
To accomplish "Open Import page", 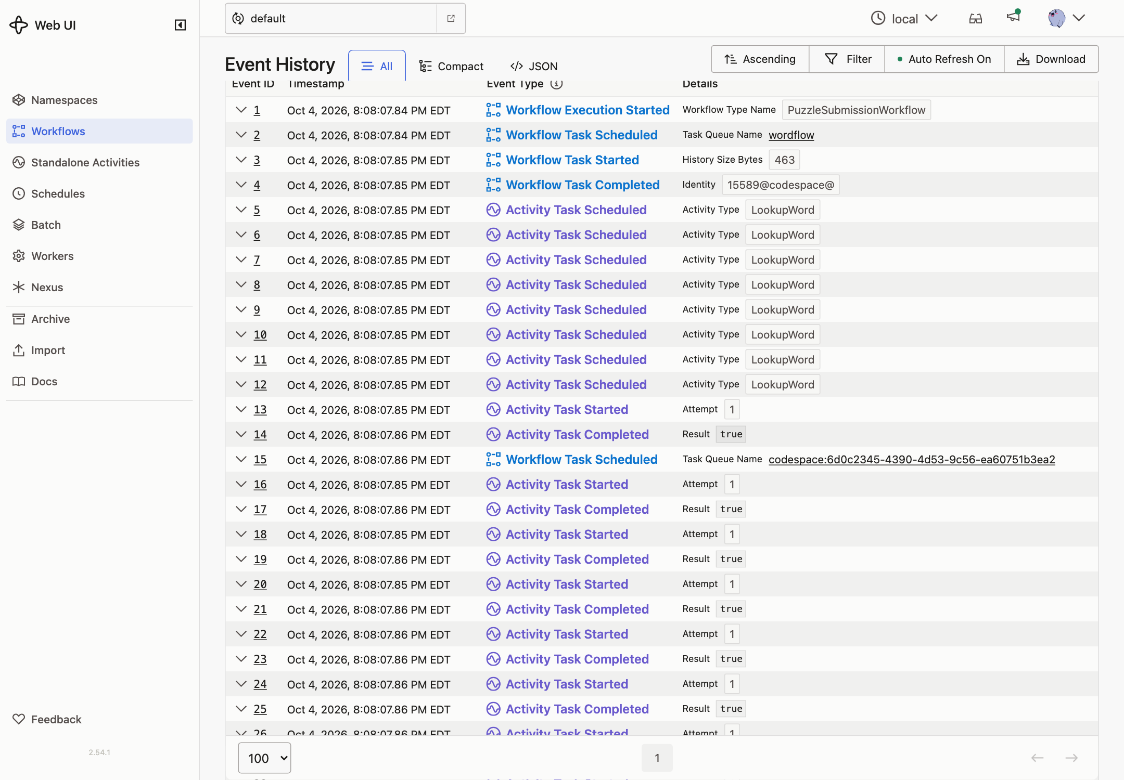I will coord(99,350).
